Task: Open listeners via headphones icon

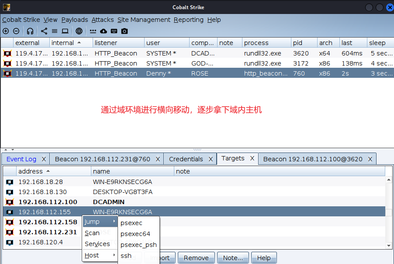Action: [30, 31]
